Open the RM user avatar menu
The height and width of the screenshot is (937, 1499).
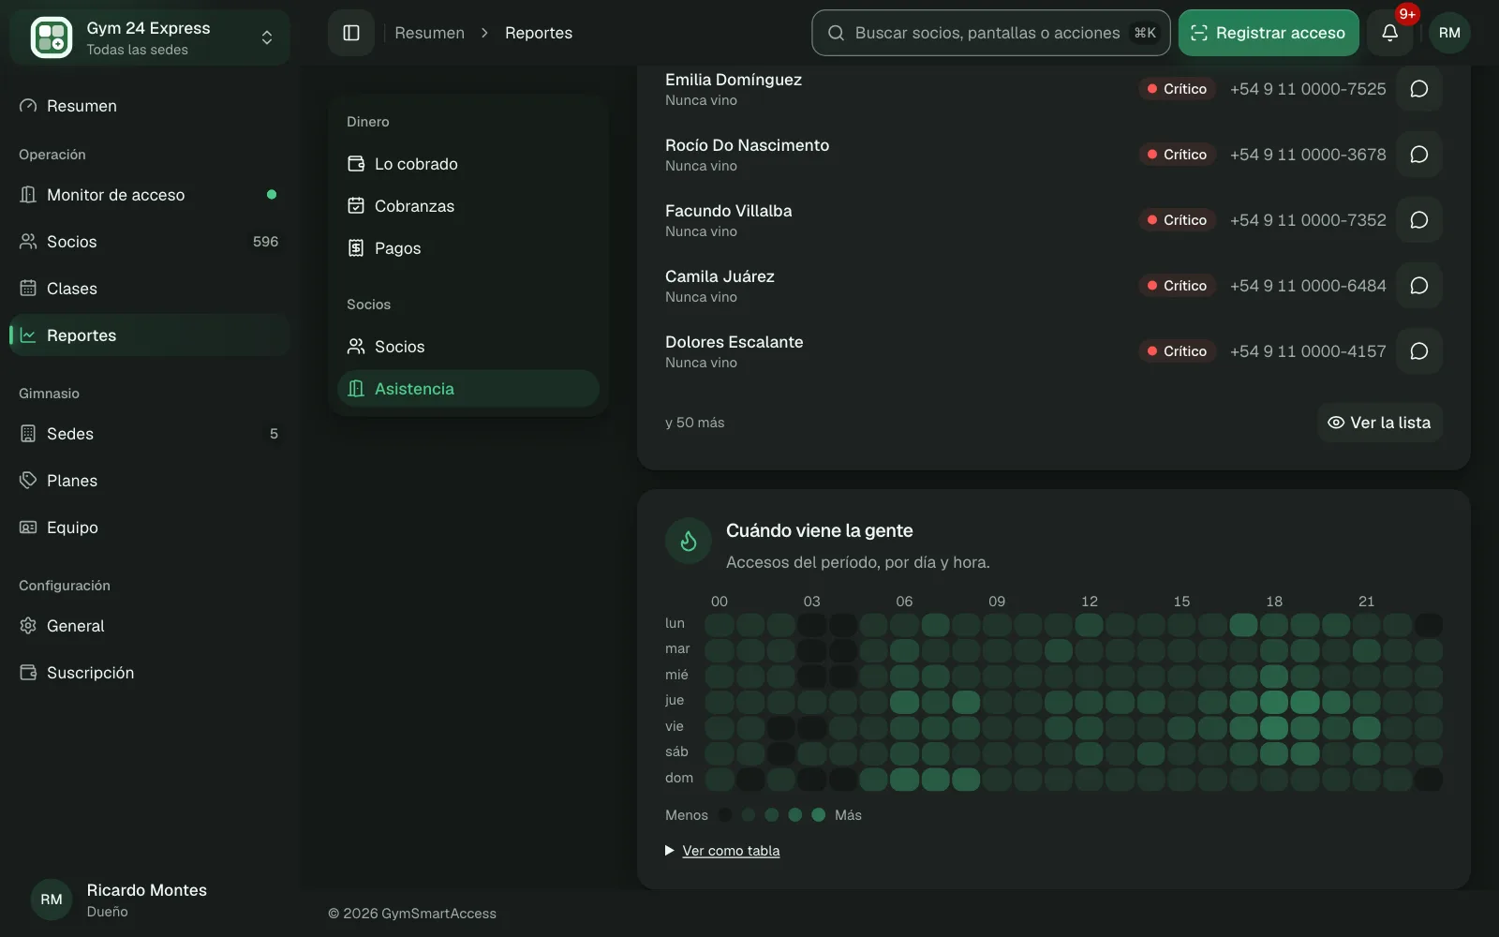coord(1449,33)
